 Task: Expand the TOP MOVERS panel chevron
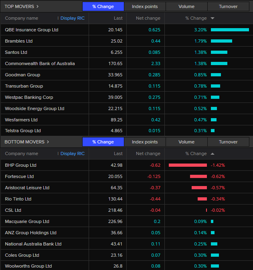[x=38, y=6]
